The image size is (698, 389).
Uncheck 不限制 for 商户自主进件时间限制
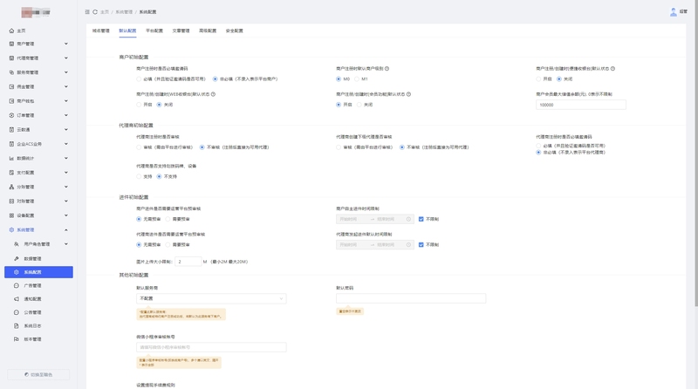pyautogui.click(x=421, y=219)
